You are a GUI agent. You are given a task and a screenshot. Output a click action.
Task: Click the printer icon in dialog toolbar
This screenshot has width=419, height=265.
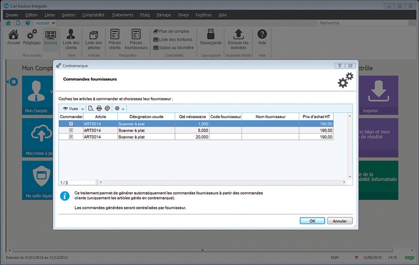pyautogui.click(x=99, y=108)
